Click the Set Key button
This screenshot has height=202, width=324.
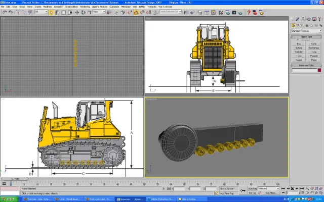coord(252,193)
